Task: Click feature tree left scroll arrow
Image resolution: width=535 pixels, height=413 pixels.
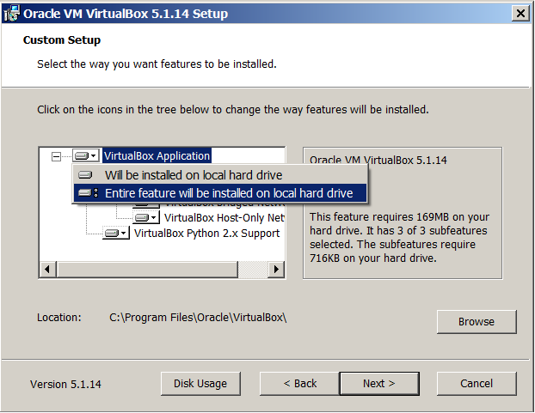Action: [47, 270]
